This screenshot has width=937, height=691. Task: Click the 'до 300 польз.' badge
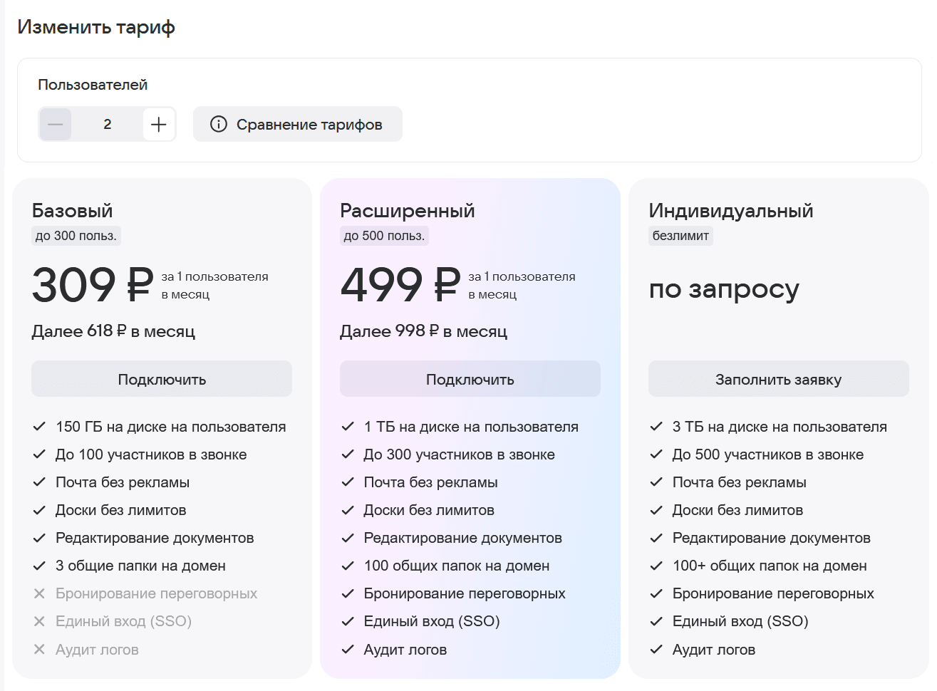(x=76, y=236)
